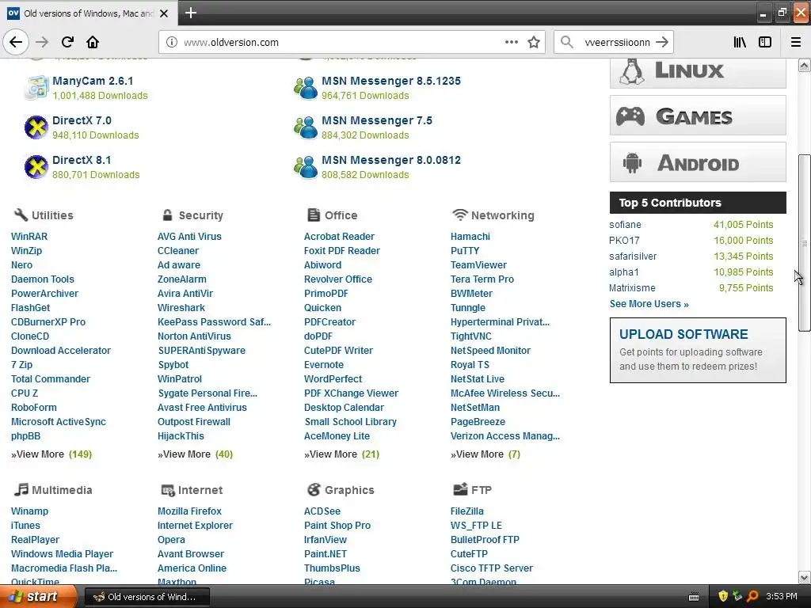Open the PuTTY link
The height and width of the screenshot is (608, 811).
465,251
